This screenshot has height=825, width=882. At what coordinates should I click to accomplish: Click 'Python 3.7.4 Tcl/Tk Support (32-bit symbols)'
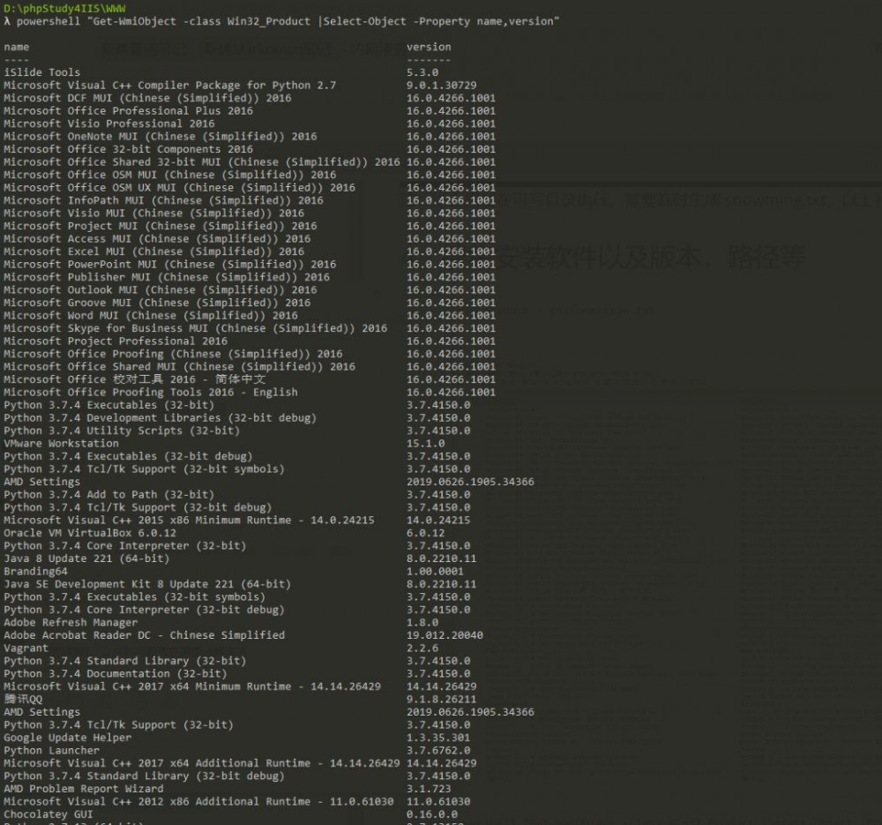144,469
